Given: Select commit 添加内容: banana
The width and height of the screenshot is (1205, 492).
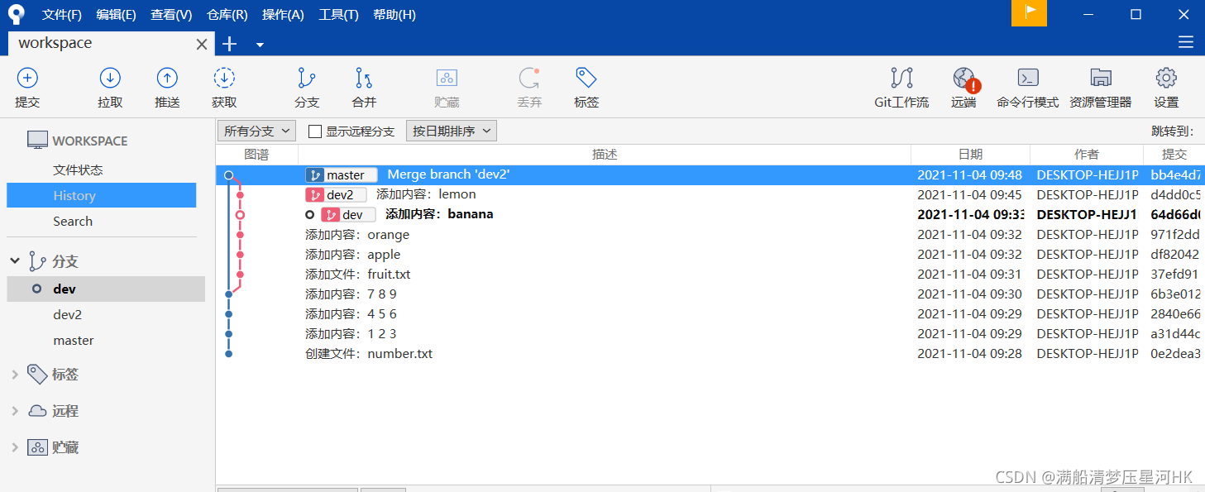Looking at the screenshot, I should tap(709, 215).
